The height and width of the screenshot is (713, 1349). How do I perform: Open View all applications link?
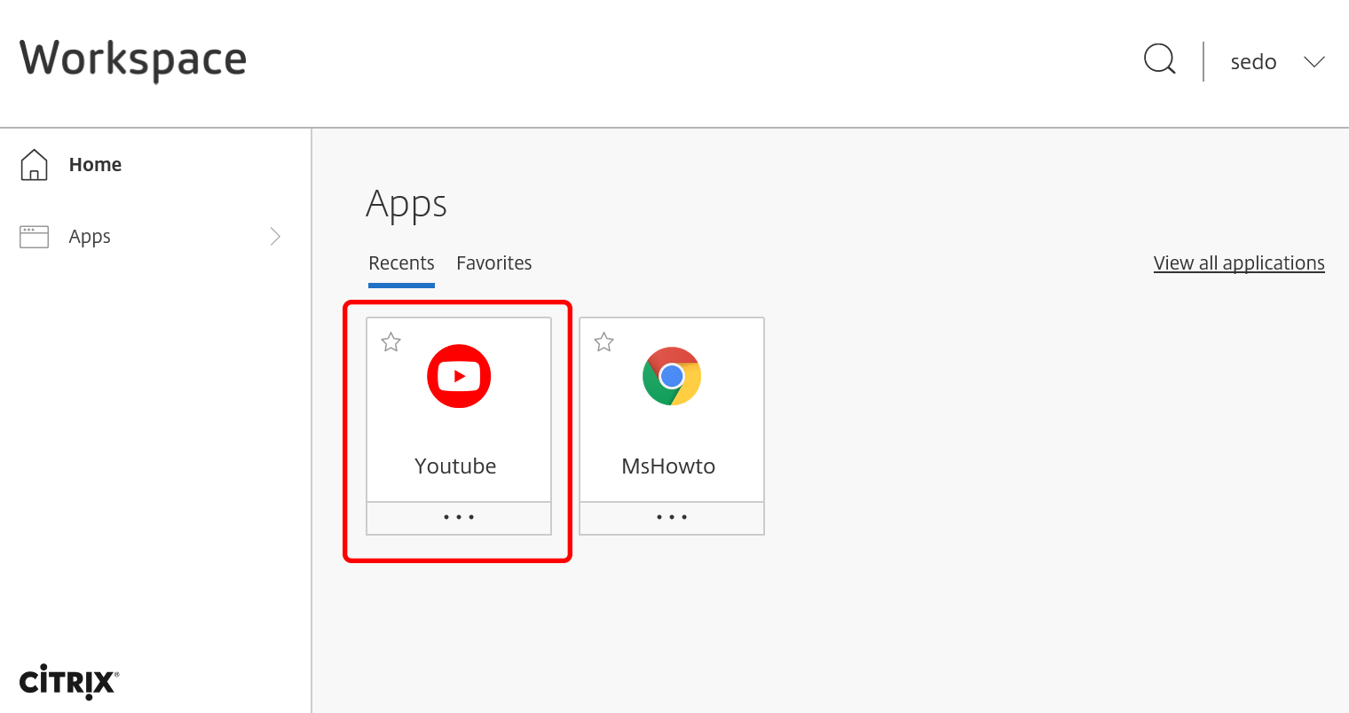[1239, 263]
